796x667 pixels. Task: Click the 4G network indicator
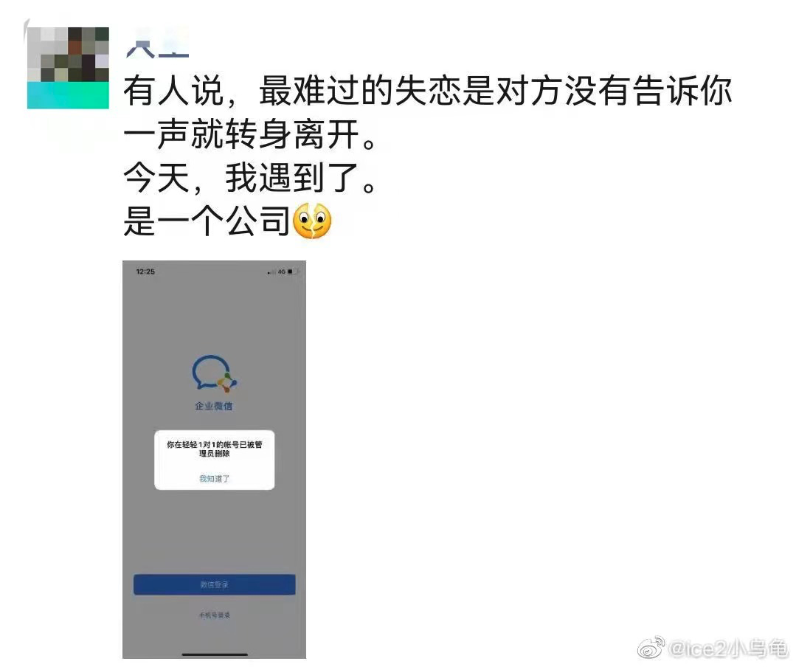[281, 272]
